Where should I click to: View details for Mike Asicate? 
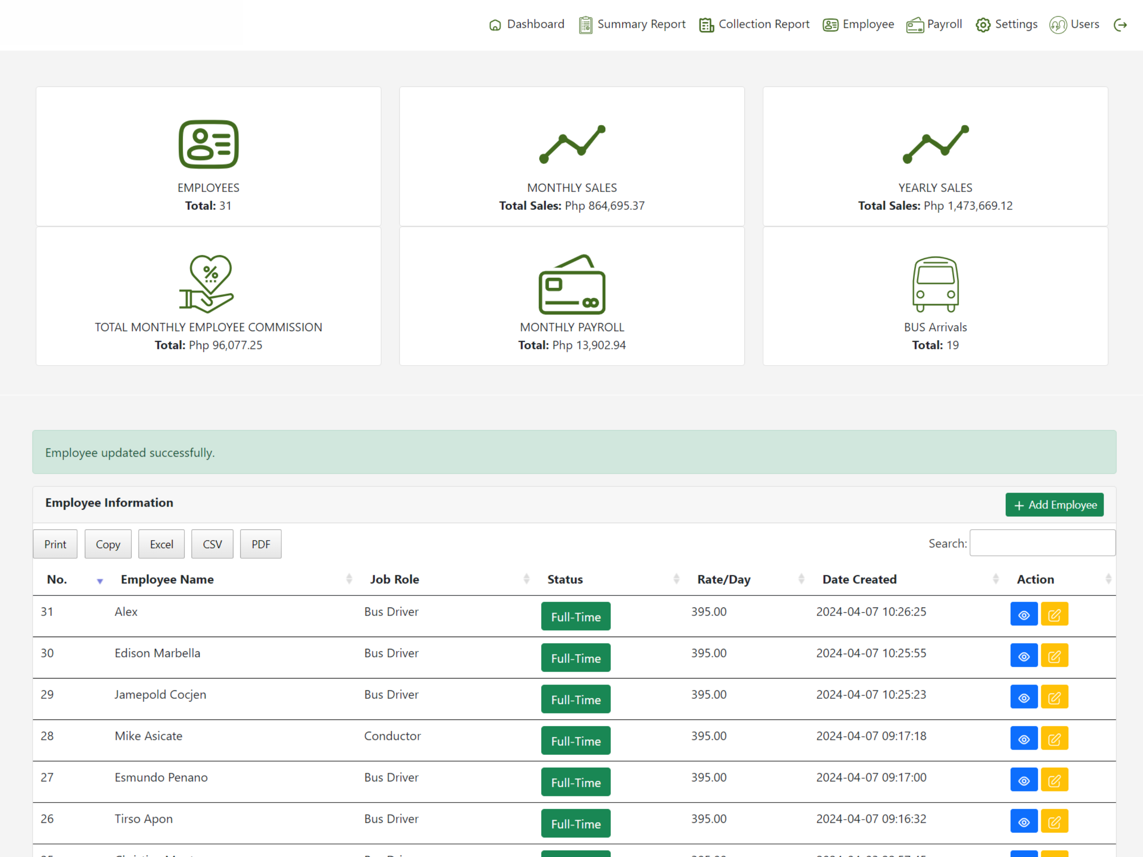point(1024,738)
